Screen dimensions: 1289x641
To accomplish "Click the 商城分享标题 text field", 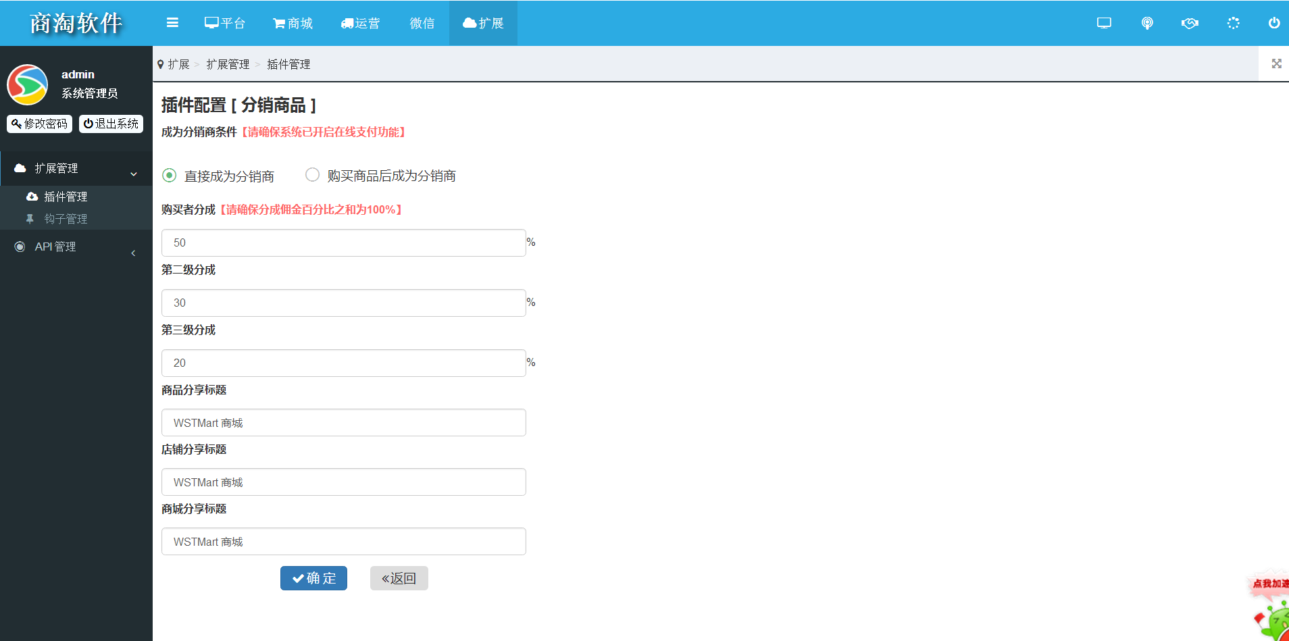I will 343,542.
